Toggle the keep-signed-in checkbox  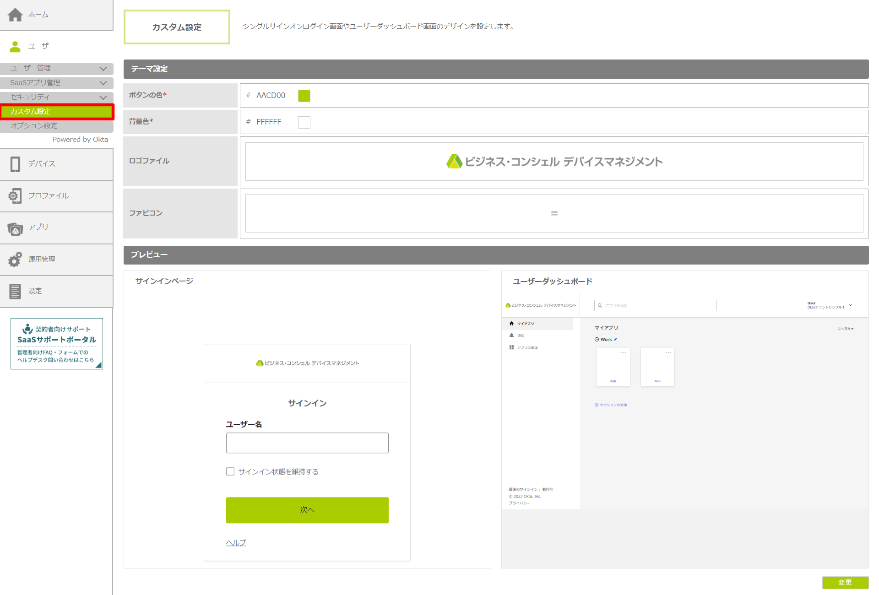pyautogui.click(x=230, y=471)
